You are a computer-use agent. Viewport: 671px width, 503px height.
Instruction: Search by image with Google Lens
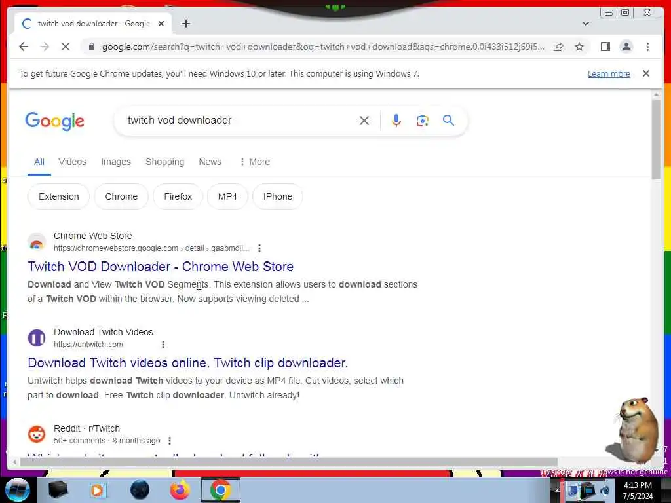[x=423, y=121]
